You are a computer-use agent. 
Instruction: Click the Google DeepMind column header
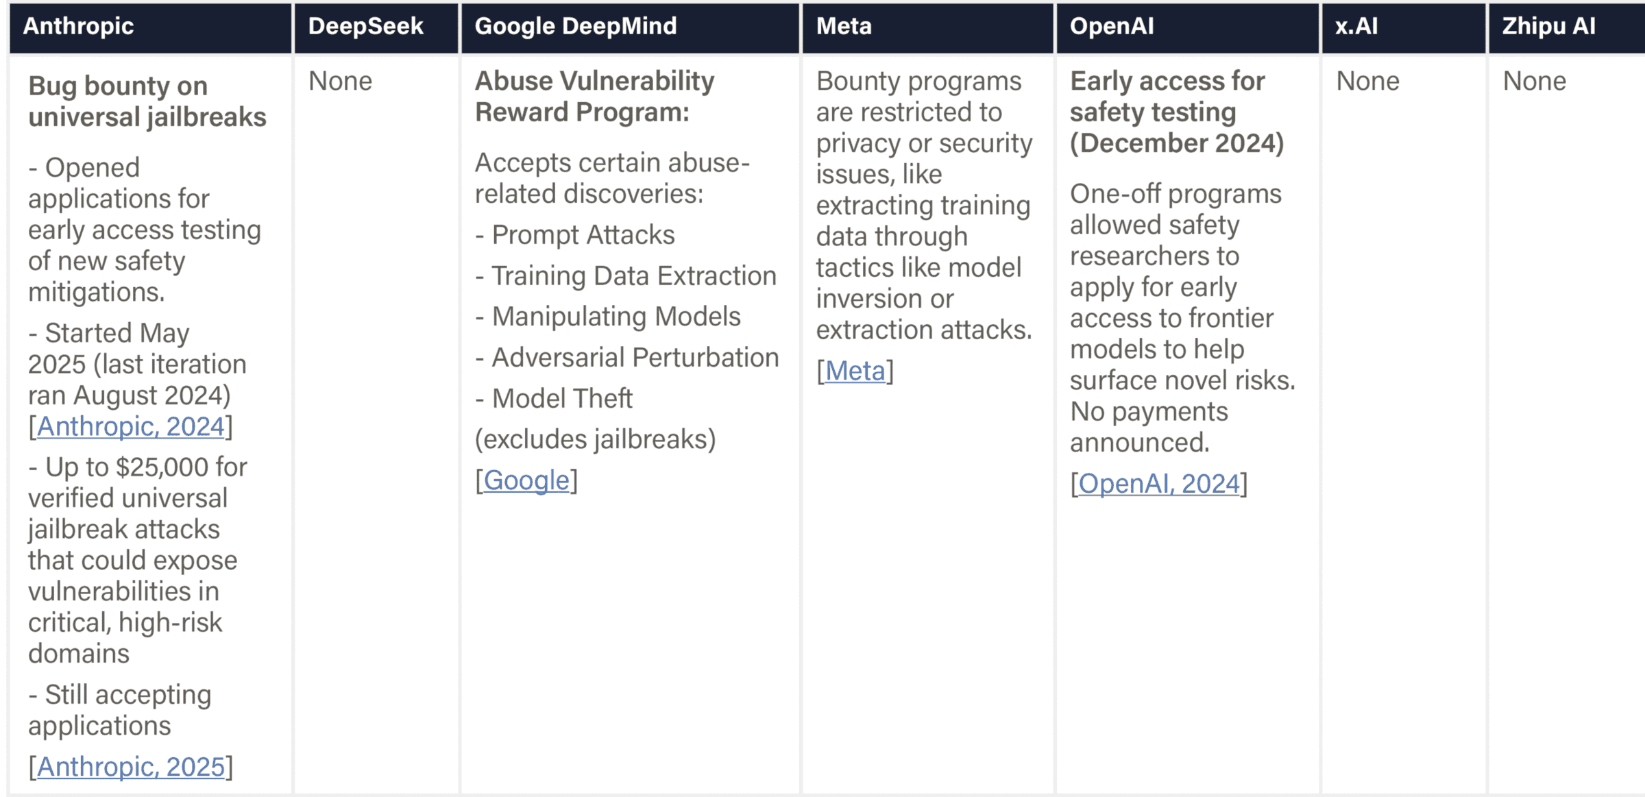point(575,26)
